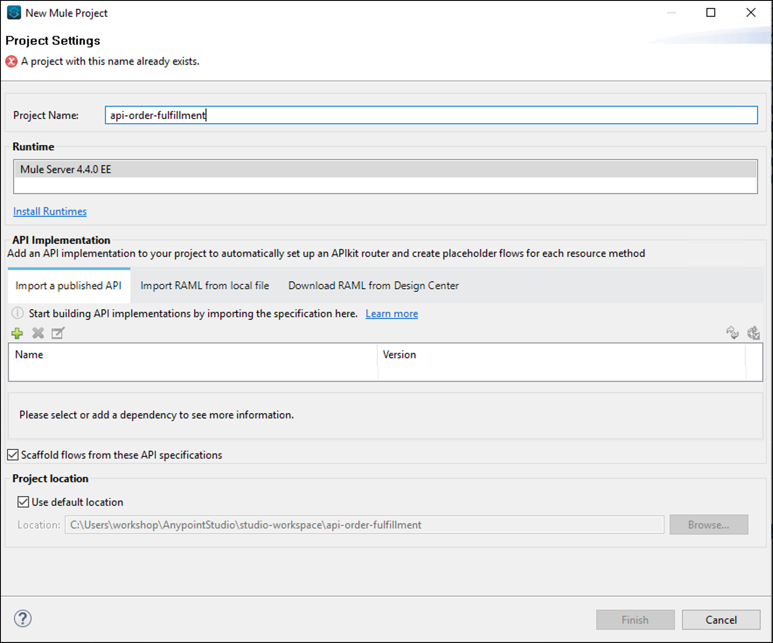Click the grayed-out Browse... button
This screenshot has width=773, height=643.
click(709, 525)
